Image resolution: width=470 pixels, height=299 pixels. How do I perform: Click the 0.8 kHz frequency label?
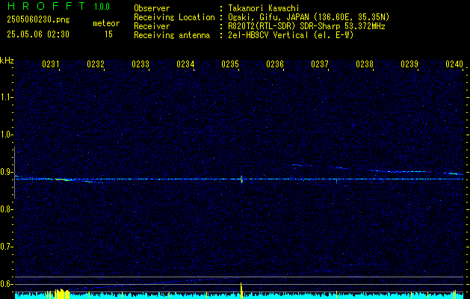click(6, 209)
